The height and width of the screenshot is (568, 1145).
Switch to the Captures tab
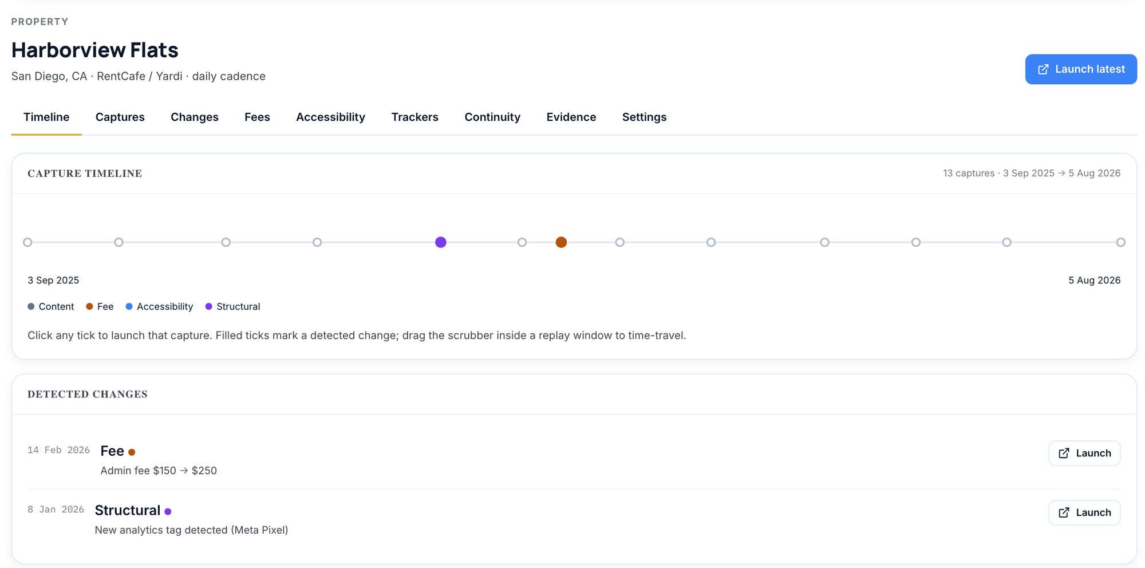point(120,117)
